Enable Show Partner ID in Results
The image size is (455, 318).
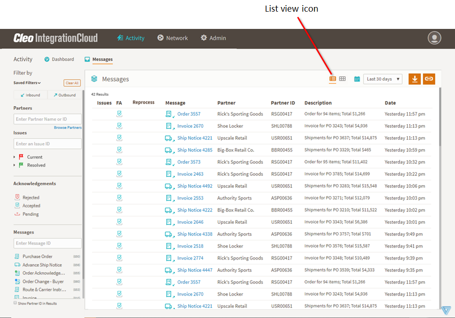[15, 303]
